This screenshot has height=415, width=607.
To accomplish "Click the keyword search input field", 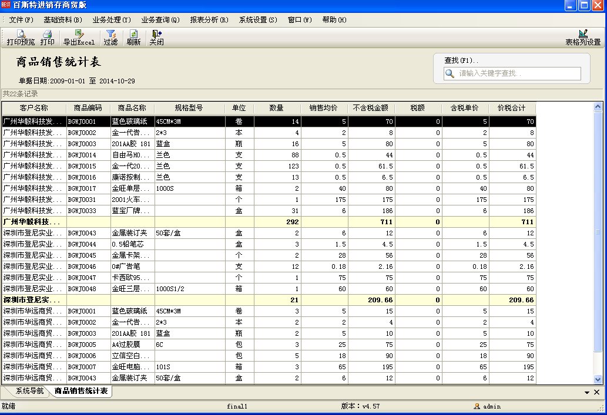I will (518, 73).
